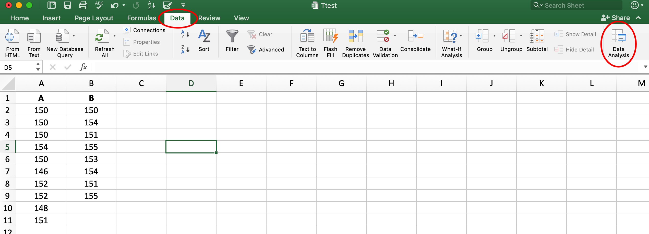Click the Consolidate icon
Image resolution: width=649 pixels, height=234 pixels.
(x=415, y=36)
